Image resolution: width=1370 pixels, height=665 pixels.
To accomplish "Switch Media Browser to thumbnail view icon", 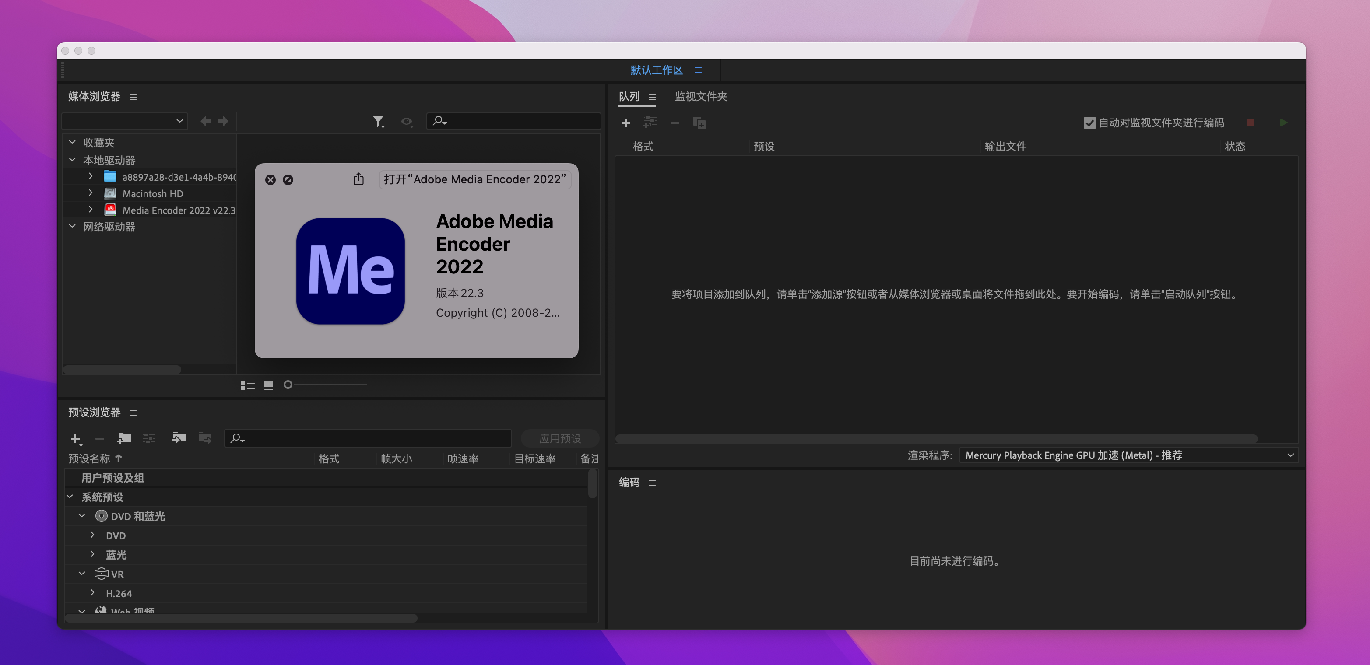I will pyautogui.click(x=269, y=385).
